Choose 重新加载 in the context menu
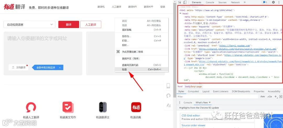Viewport: 283px width, 128px height. (x=142, y=30)
